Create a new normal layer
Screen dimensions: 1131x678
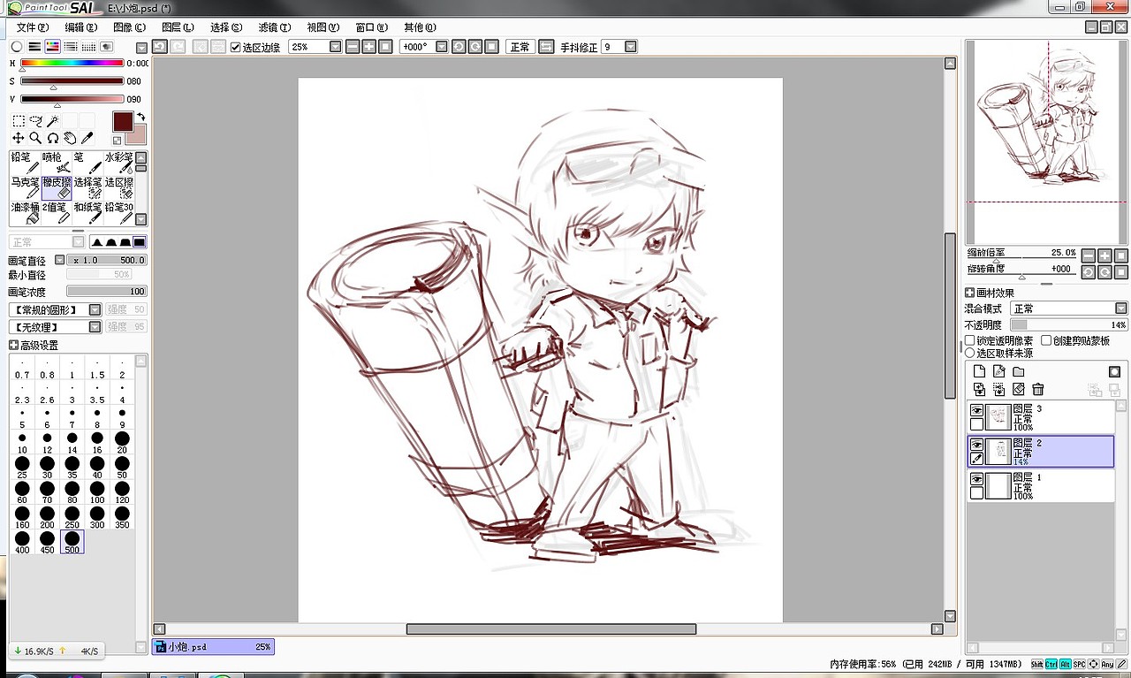[x=979, y=371]
